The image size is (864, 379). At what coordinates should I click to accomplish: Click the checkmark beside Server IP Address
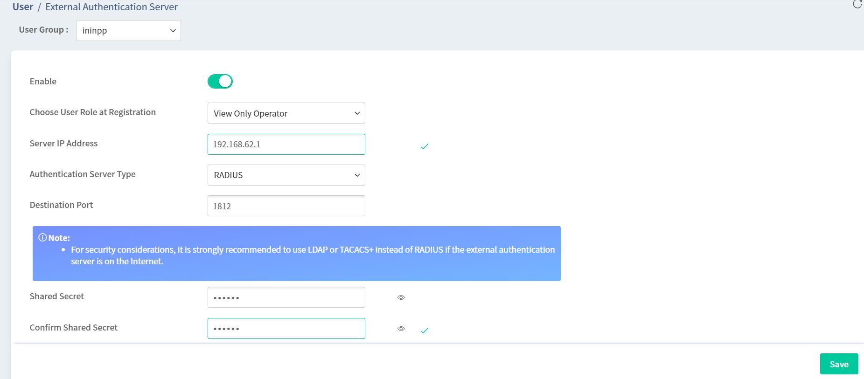(425, 146)
